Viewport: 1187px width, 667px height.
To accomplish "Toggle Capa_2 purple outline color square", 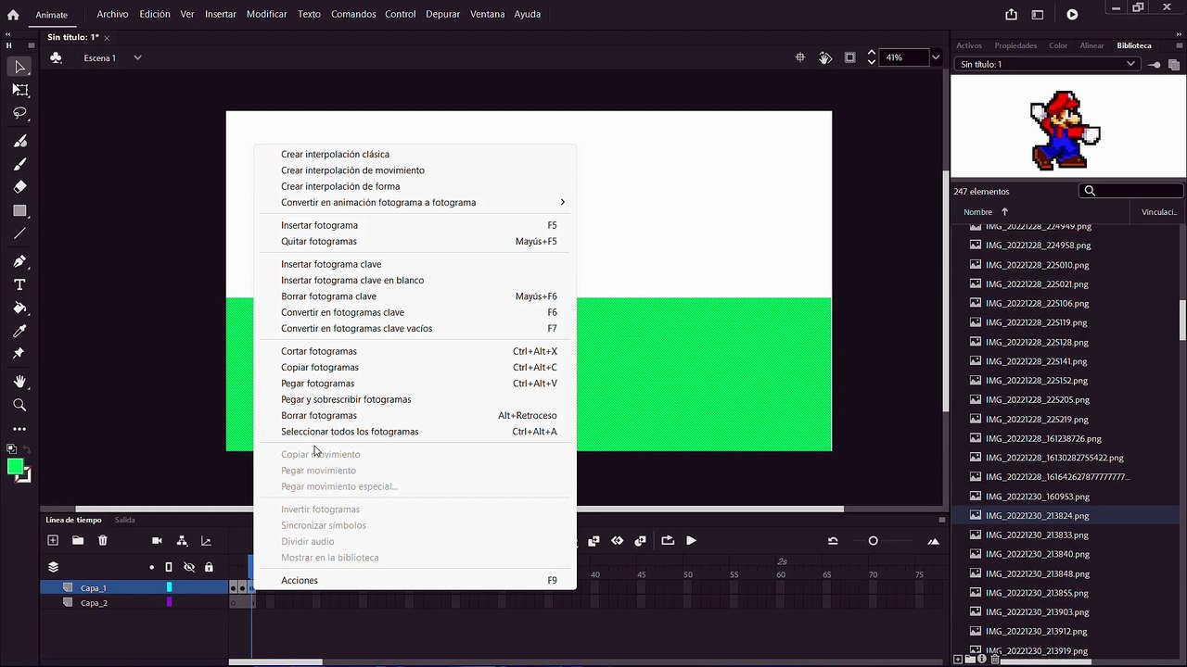I will click(169, 602).
